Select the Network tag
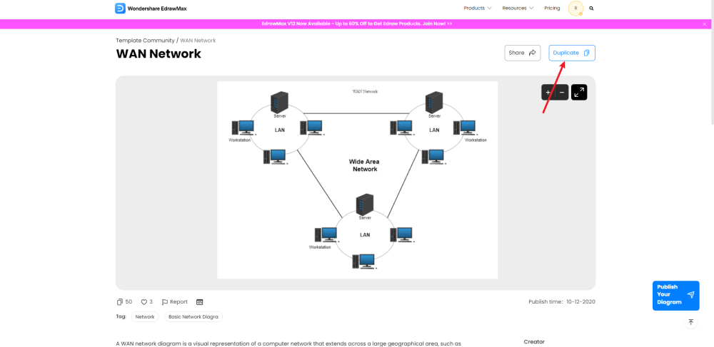The width and height of the screenshot is (714, 347). (x=145, y=317)
